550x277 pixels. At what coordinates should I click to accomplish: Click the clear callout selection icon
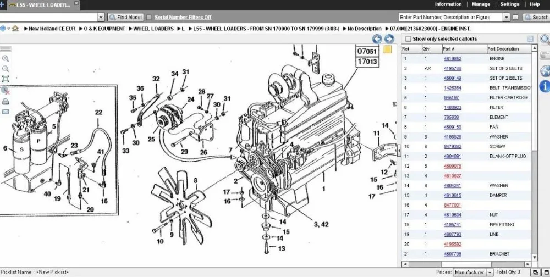[5, 91]
